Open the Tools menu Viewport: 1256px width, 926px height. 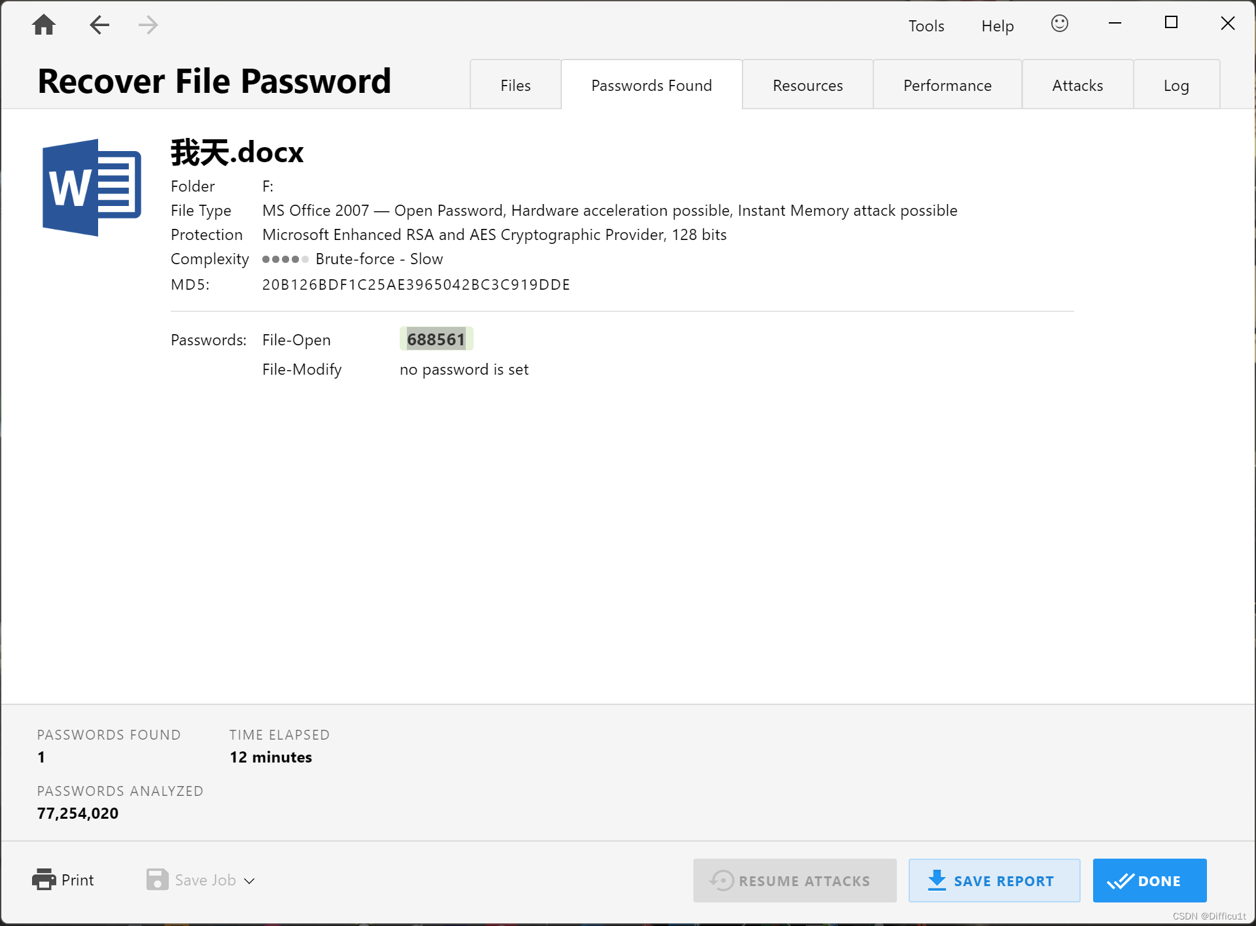[926, 26]
